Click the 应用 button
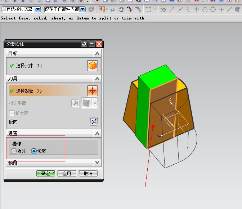Image resolution: width=242 pixels, height=209 pixels. click(67, 173)
